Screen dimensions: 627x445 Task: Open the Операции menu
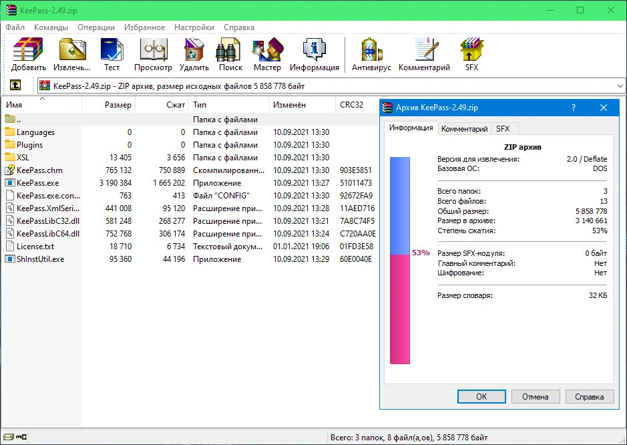[96, 27]
